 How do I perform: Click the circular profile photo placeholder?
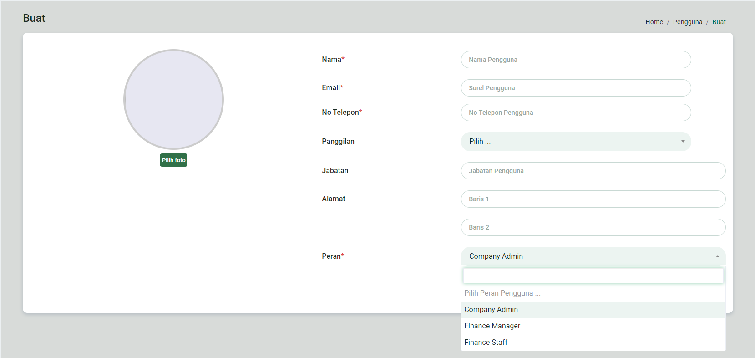tap(173, 99)
